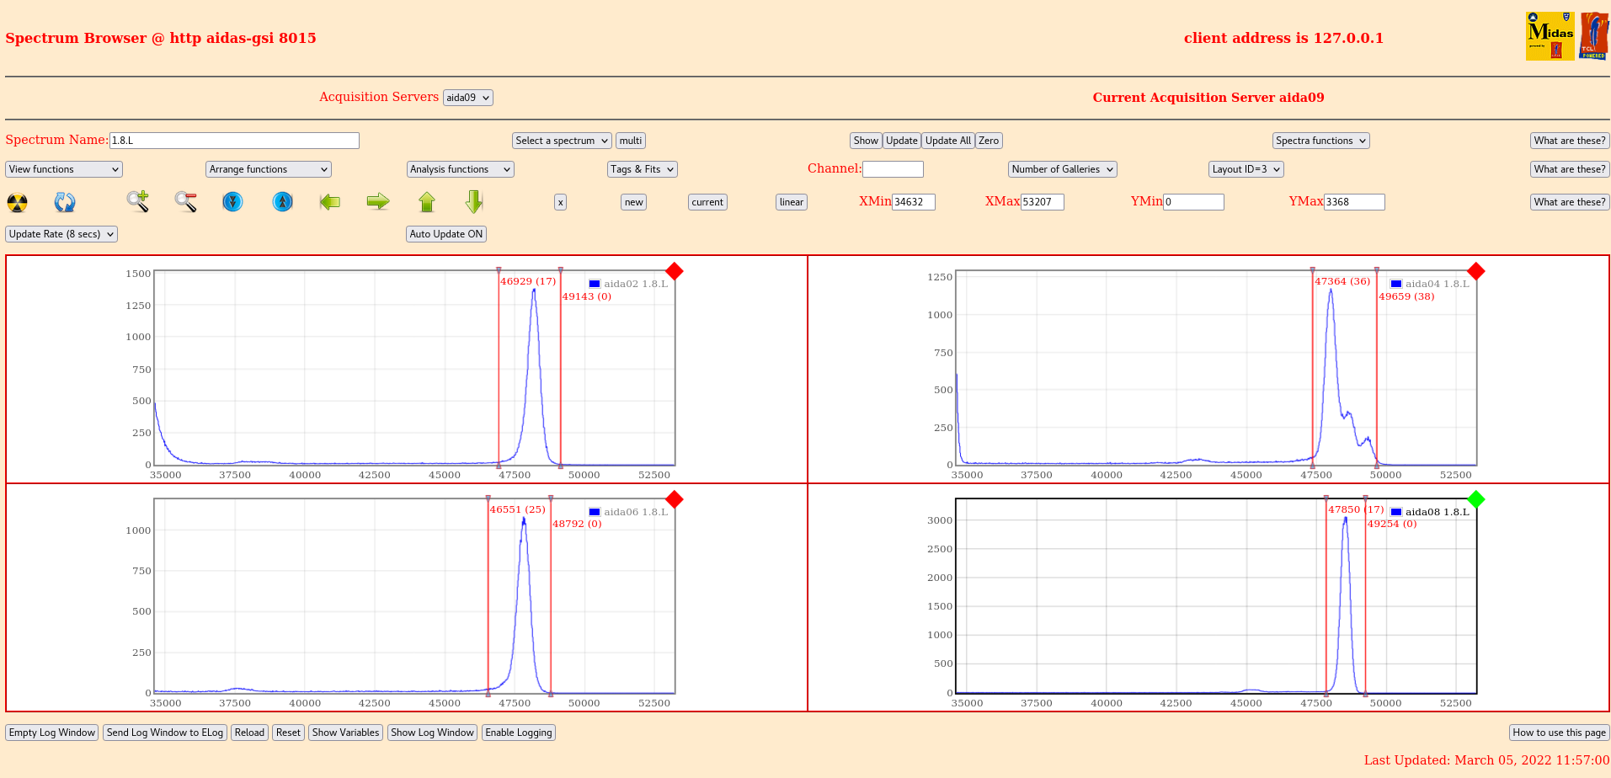Click the Update All button
Image resolution: width=1611 pixels, height=778 pixels.
948,141
